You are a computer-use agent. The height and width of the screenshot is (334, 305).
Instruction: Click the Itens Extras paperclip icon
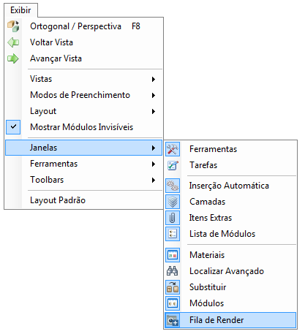tap(173, 218)
